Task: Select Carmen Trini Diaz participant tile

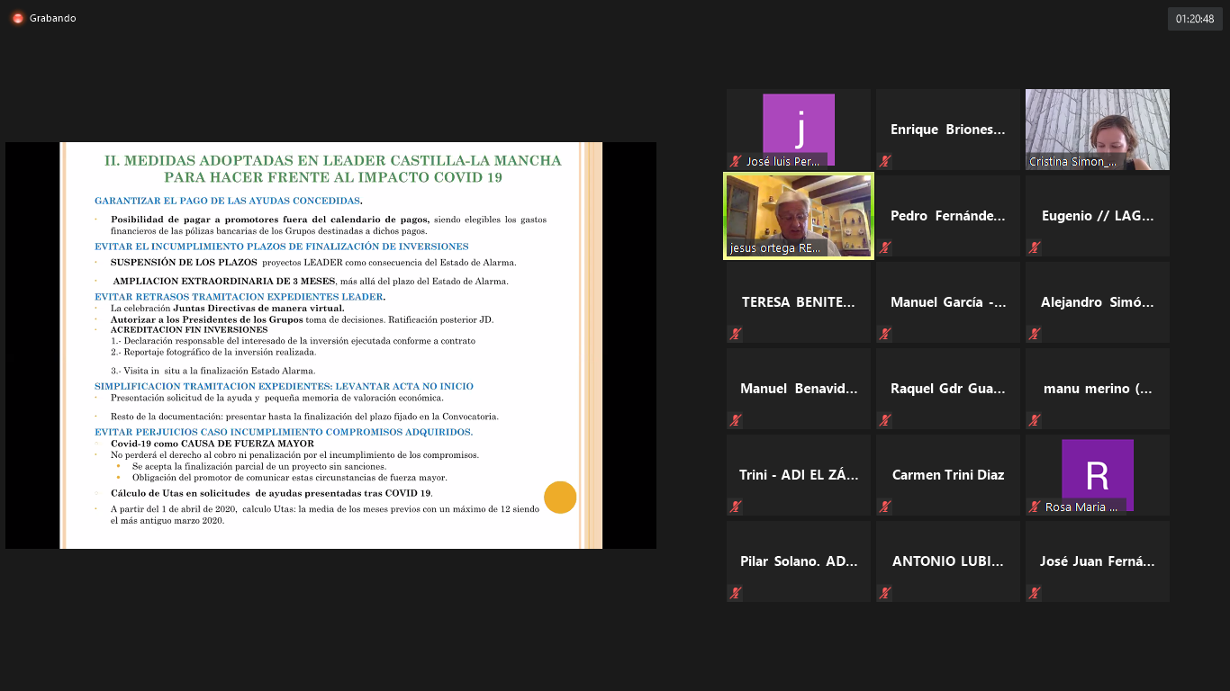Action: (x=948, y=475)
